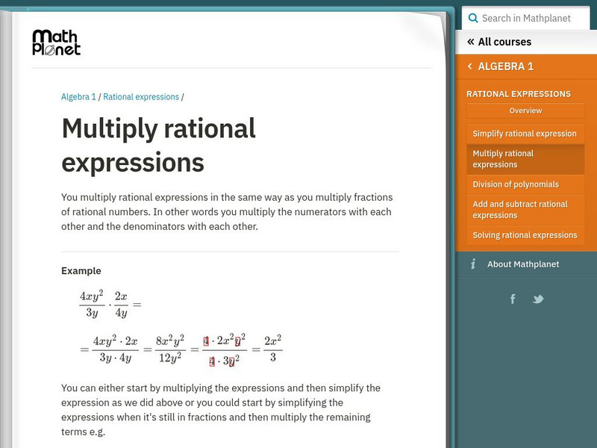
Task: Open the Rational expressions breadcrumb
Action: tap(140, 96)
